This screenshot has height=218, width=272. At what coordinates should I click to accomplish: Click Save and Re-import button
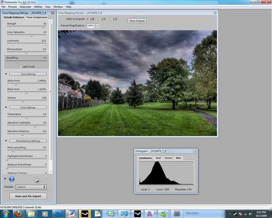pos(28,196)
